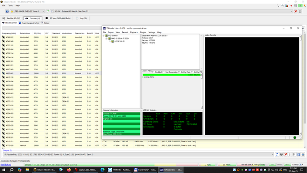Click the blue floppy save icon in Output bar
This screenshot has height=173, width=307.
click(298, 155)
